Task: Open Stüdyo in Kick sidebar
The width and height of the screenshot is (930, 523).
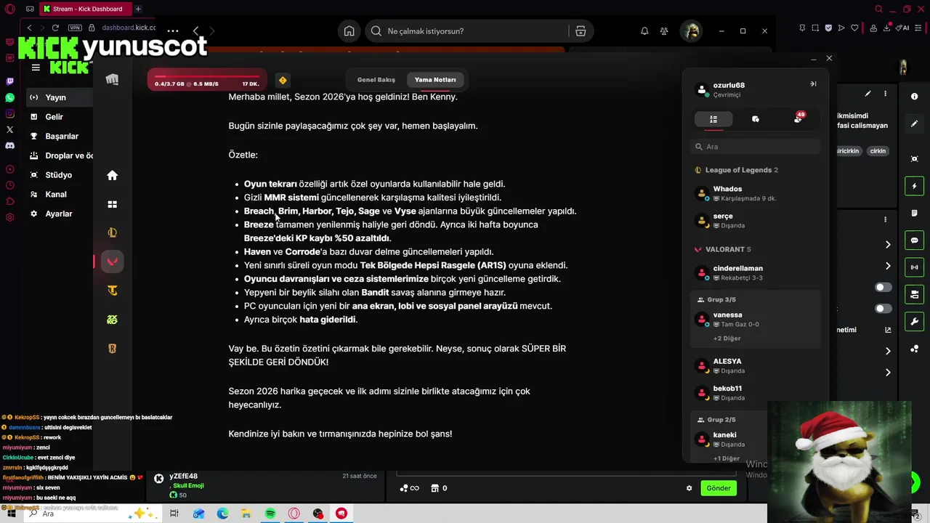Action: coord(61,175)
